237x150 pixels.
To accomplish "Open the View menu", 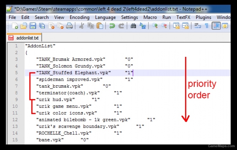I will point(59,17).
